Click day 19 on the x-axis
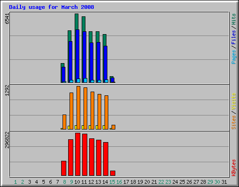This screenshot has height=187, width=239. click(x=140, y=182)
